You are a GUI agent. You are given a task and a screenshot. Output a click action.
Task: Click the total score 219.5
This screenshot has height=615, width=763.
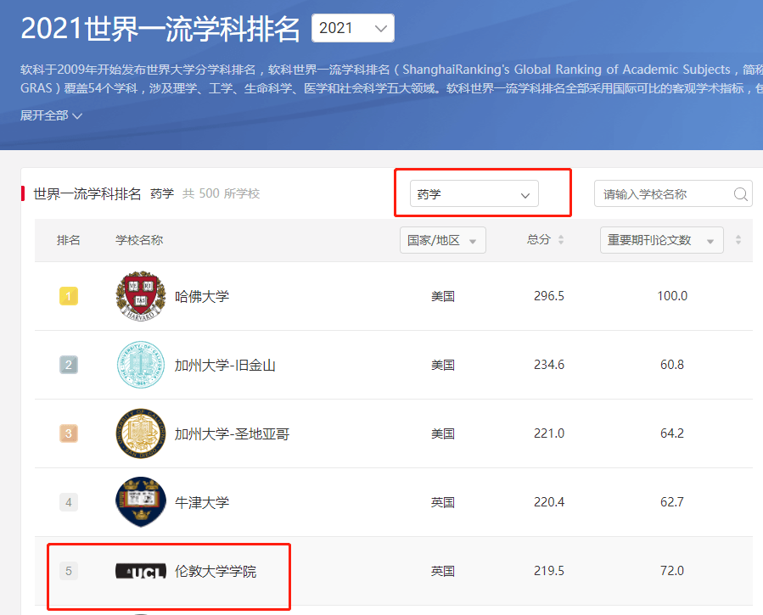549,571
